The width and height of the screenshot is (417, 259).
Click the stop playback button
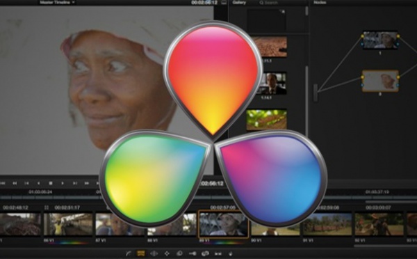pos(51,183)
